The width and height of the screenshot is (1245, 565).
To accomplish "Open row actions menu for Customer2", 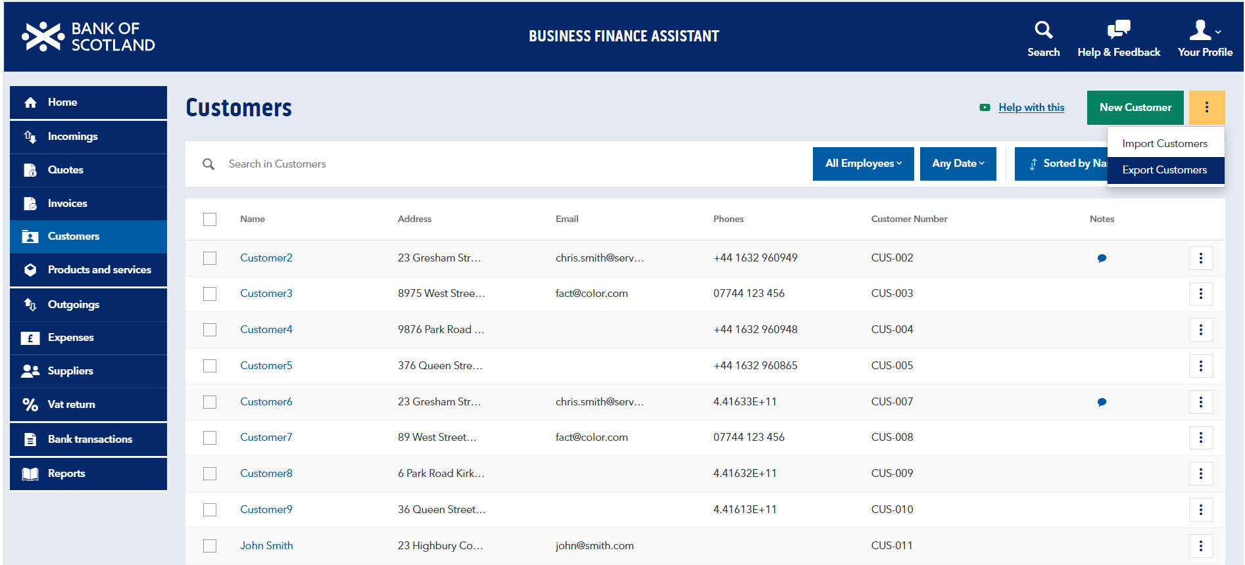I will coord(1201,258).
